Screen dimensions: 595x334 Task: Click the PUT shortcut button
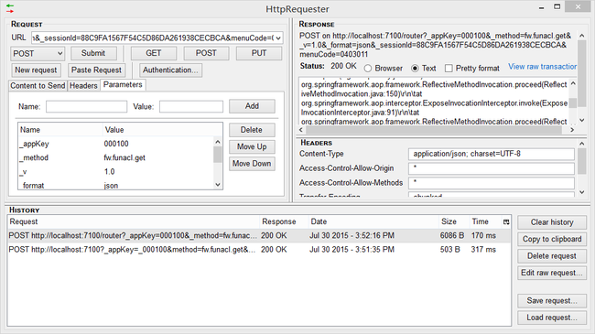click(259, 53)
